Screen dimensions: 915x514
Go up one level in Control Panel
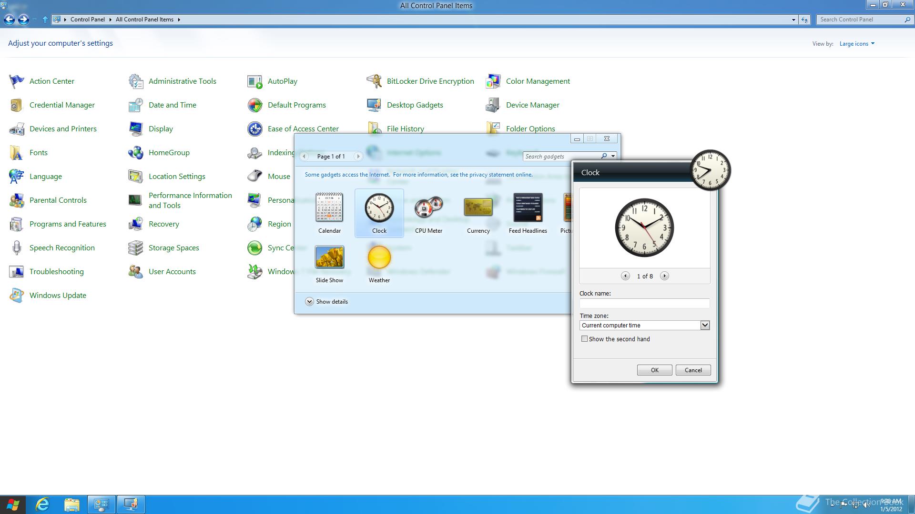[45, 20]
